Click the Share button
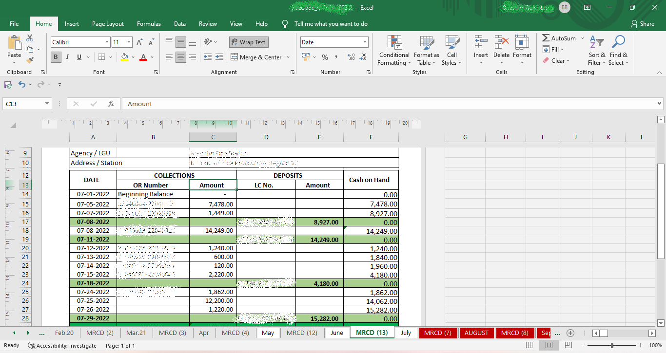666x353 pixels. (643, 24)
